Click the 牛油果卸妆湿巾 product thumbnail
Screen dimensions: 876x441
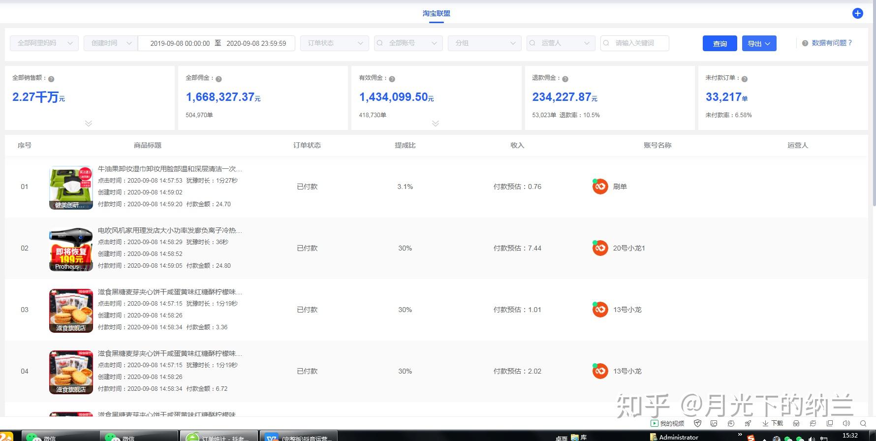point(71,188)
